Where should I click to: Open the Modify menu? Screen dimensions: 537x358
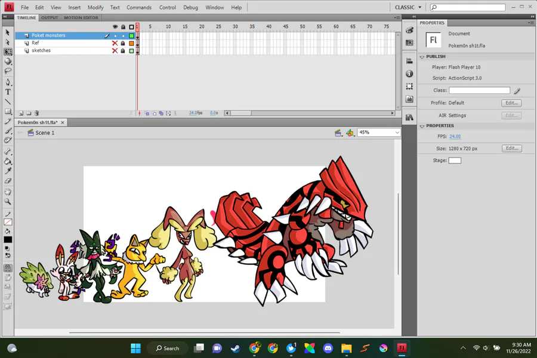(95, 7)
